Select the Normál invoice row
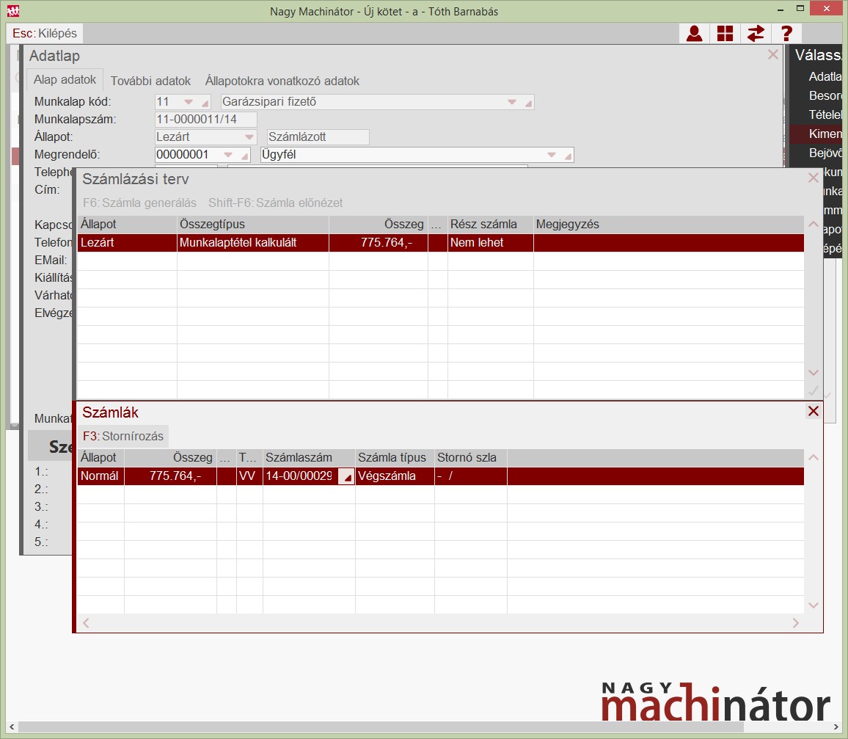The image size is (848, 739). coord(100,476)
